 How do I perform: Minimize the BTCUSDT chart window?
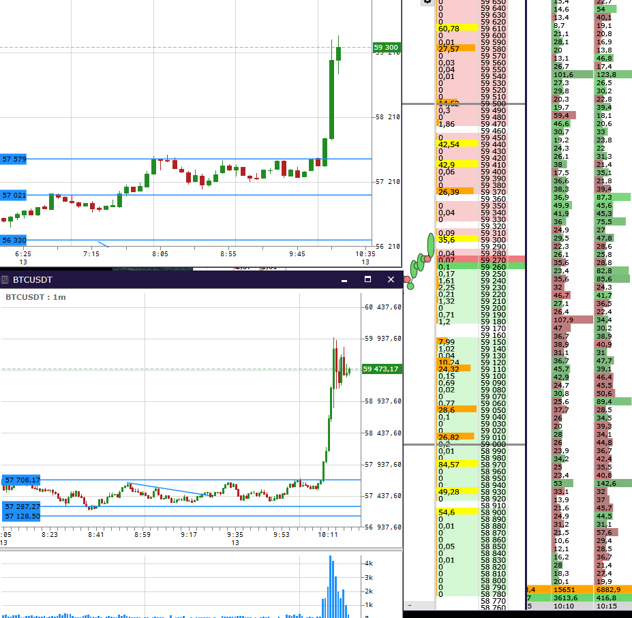click(344, 279)
